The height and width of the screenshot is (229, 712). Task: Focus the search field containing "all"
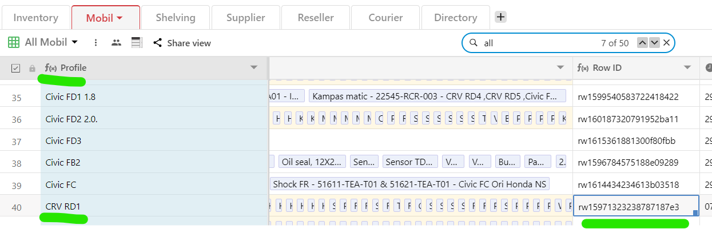[x=538, y=43]
